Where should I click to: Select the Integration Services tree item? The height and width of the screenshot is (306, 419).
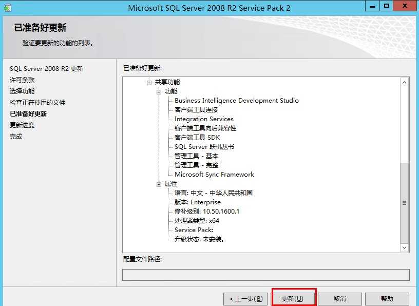204,119
